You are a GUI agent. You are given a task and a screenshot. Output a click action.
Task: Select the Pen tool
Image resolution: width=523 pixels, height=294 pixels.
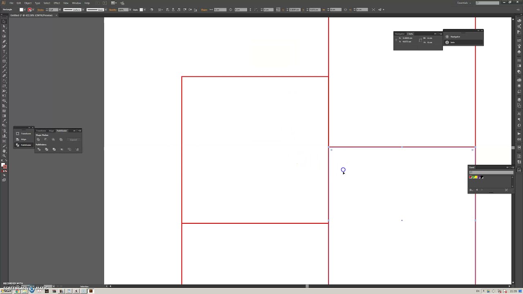[x=4, y=41]
